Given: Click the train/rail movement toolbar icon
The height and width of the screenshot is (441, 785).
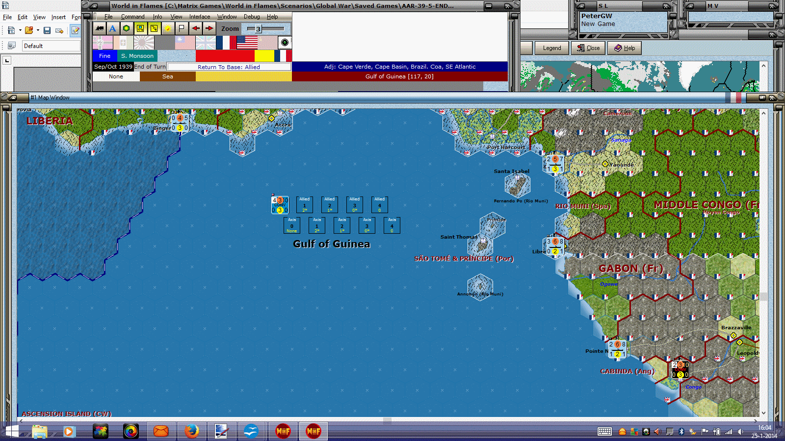Looking at the screenshot, I should (x=100, y=28).
